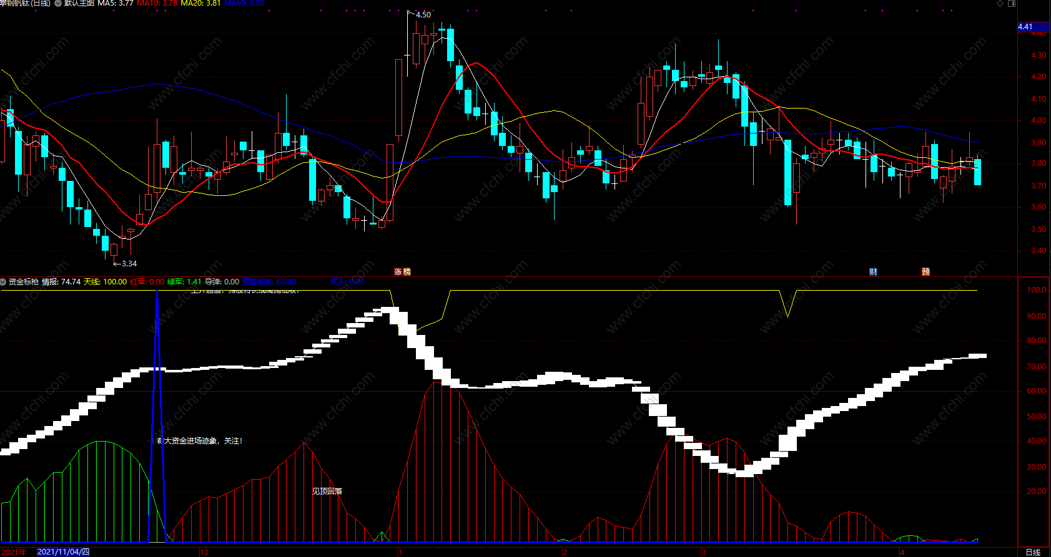The width and height of the screenshot is (1051, 557).
Task: Click the 情报: 74.74 readout
Action: pos(61,282)
